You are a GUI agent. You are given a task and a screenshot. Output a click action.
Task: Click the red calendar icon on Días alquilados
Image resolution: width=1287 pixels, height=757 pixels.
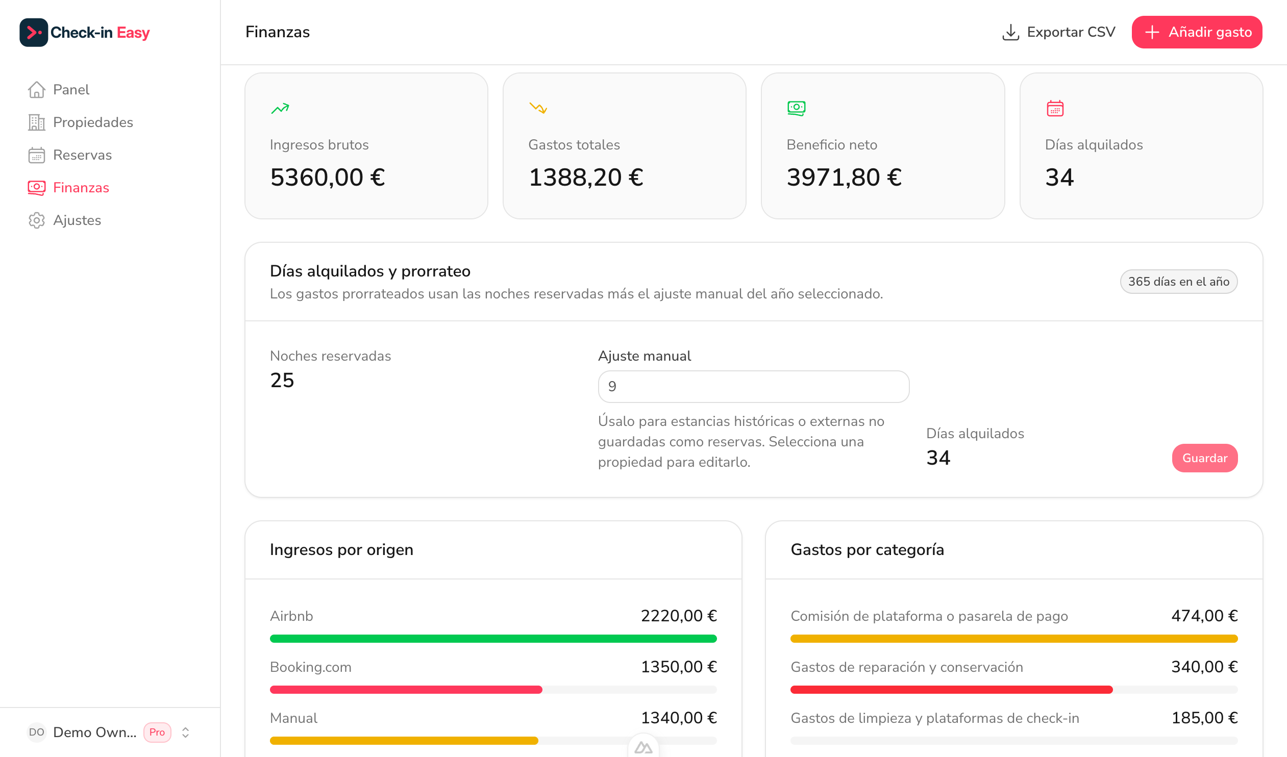[x=1055, y=108]
